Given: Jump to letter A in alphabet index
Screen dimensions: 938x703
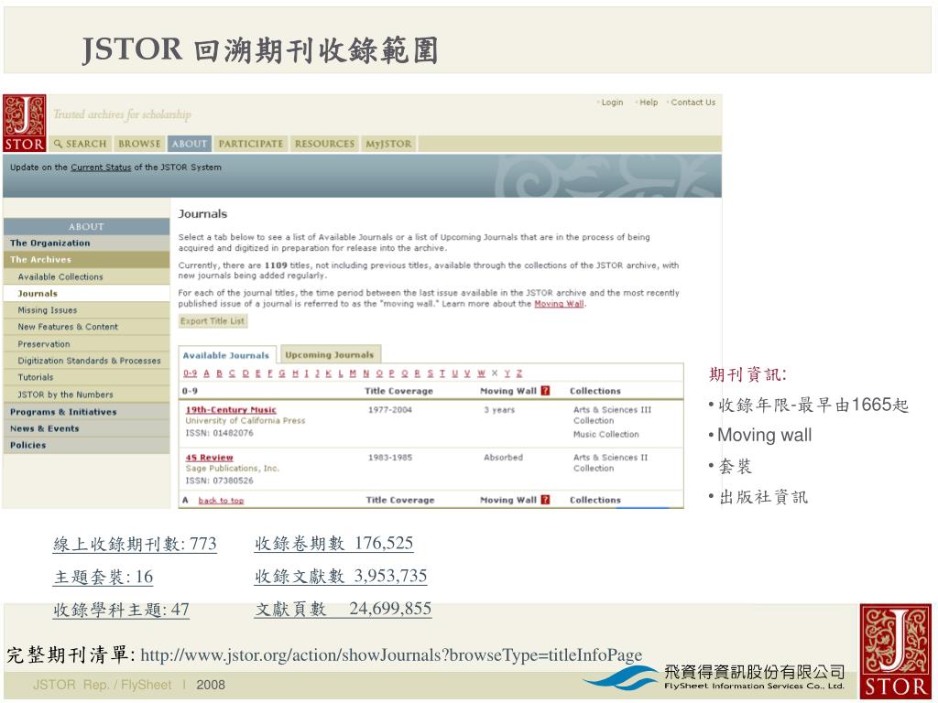Looking at the screenshot, I should (x=206, y=373).
